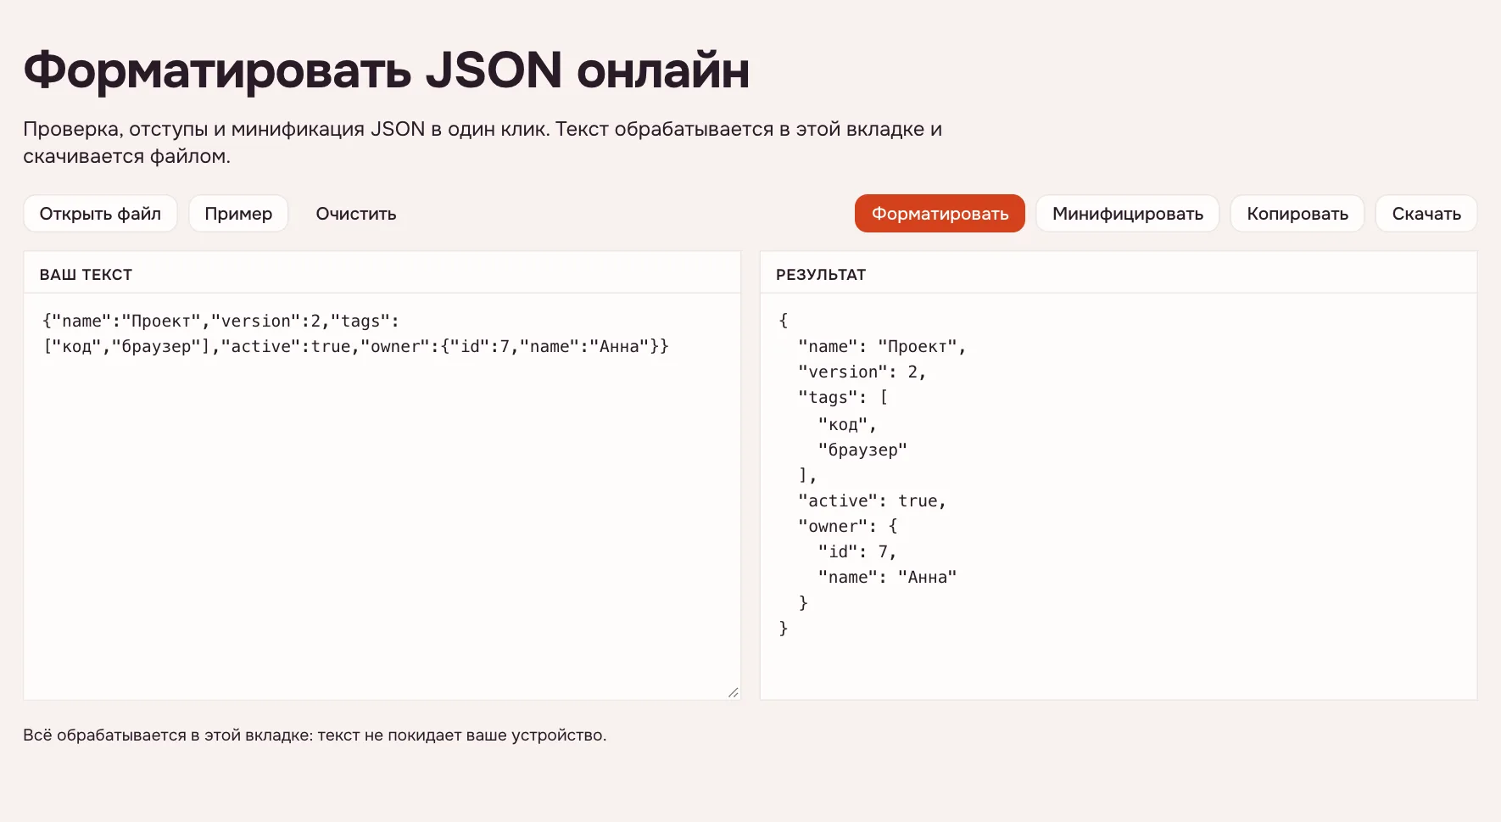Click the footer privacy note text
Screen dimensions: 1501x822
315,735
